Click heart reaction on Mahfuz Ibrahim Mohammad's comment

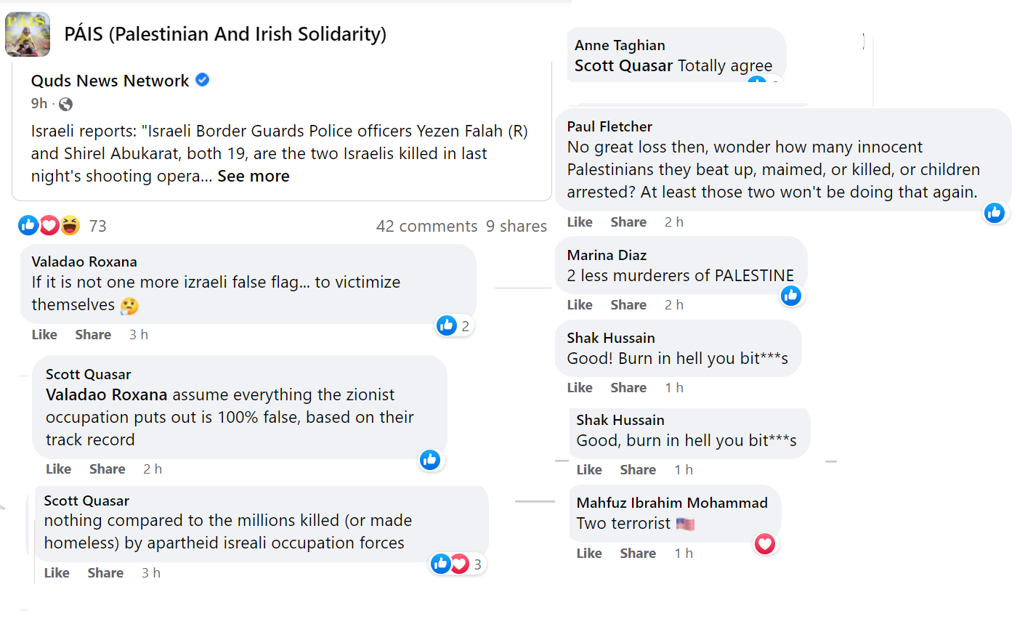point(764,543)
